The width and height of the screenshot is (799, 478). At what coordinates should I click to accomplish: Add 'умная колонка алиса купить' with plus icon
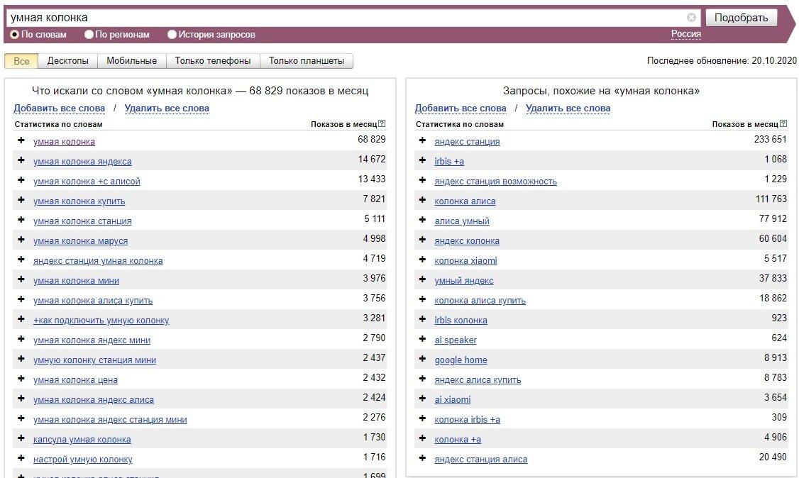(x=21, y=299)
